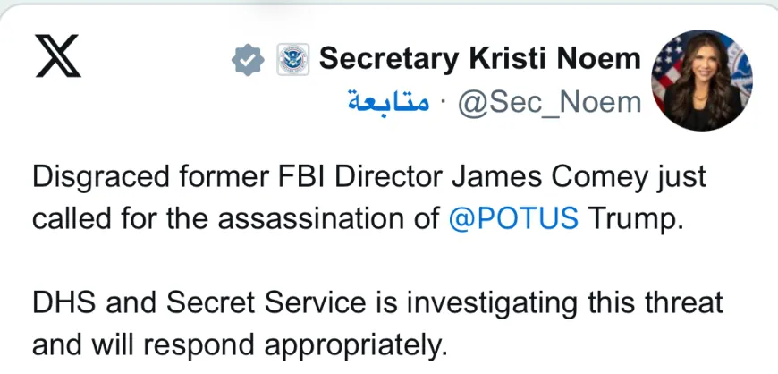The image size is (778, 374).
Task: Click the gray verified checkmark badge
Action: pyautogui.click(x=248, y=60)
